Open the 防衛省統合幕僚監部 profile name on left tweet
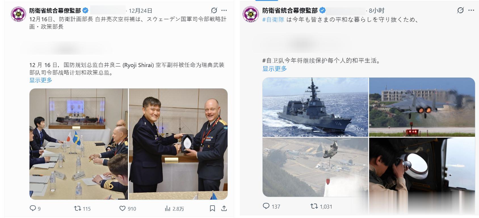Image resolution: width=479 pixels, height=218 pixels. (55, 11)
